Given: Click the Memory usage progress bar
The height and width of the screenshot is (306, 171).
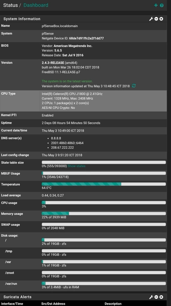Looking at the screenshot, I should 104,213.
